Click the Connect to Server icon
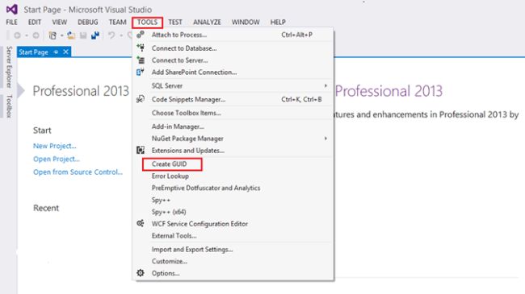The width and height of the screenshot is (525, 294). click(141, 60)
